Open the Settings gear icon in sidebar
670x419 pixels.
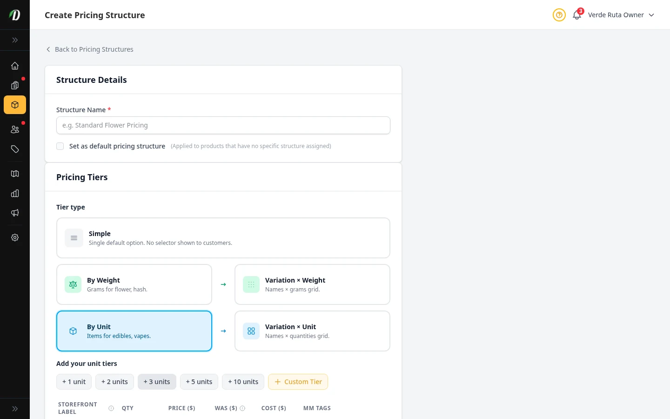point(14,237)
